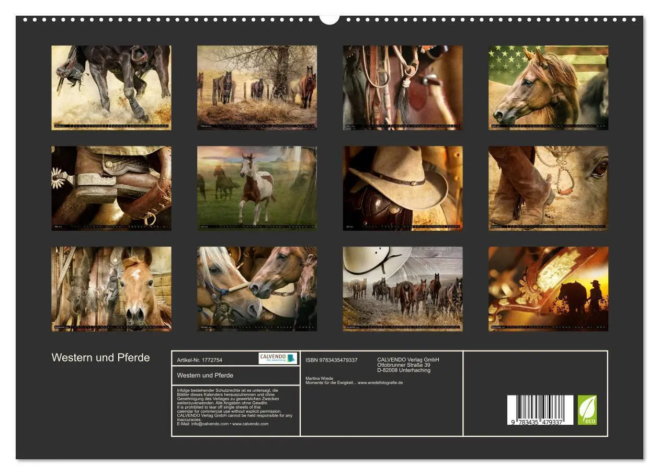Screen dimensions: 659x475
Task: Select the chestnut foal with white blaze thumbnail
Action: coord(111,289)
